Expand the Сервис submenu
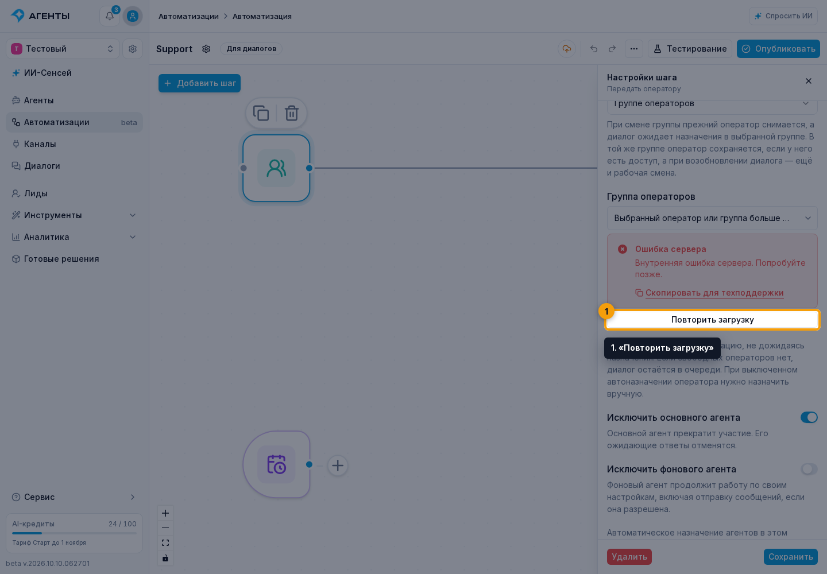Image resolution: width=827 pixels, height=574 pixels. pos(75,497)
